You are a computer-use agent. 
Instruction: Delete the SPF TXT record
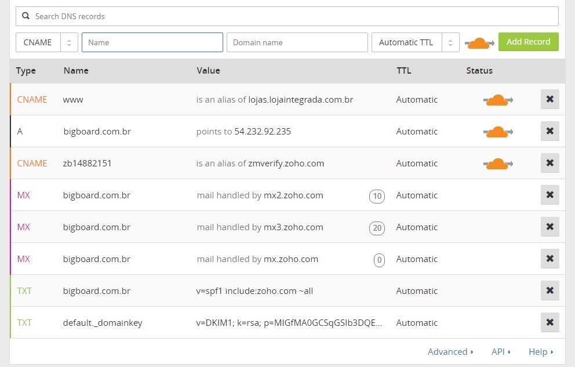pyautogui.click(x=549, y=291)
